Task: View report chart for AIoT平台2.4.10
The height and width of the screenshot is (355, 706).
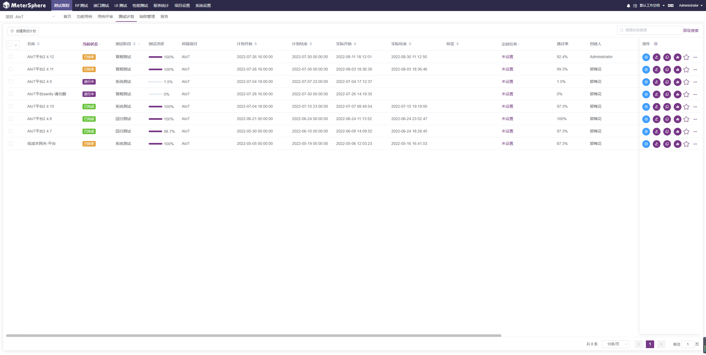Action: click(677, 107)
